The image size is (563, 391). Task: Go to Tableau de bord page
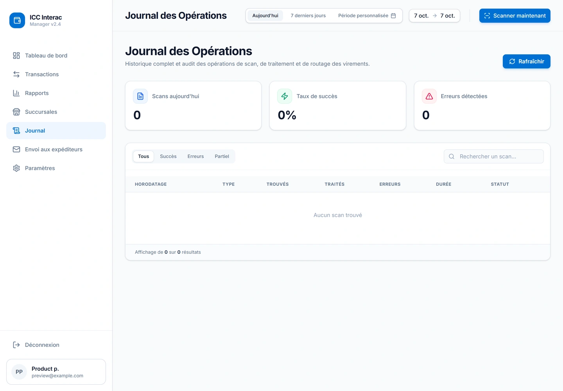pos(56,56)
